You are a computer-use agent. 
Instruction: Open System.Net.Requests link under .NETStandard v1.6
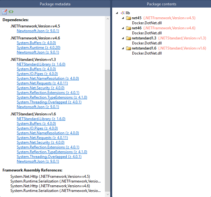coord(42,138)
